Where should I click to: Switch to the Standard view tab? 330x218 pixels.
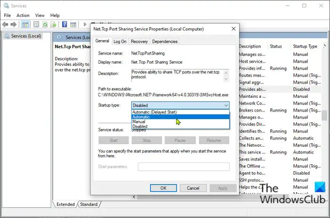click(89, 204)
